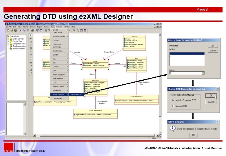Viewport: 226px width, 156px height.
Task: Open the Create submenu in Tools menu
Action: 59,30
